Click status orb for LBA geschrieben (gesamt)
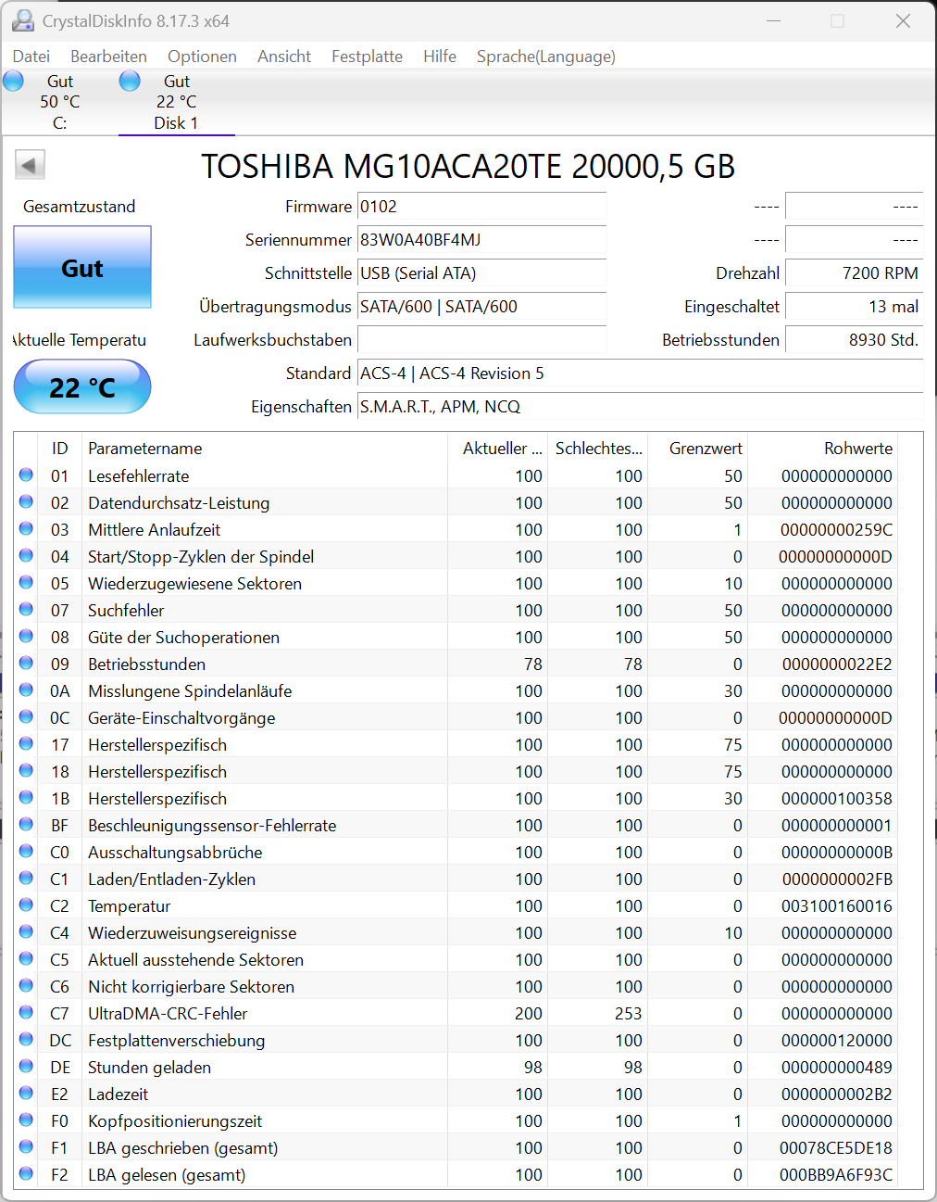Screen dimensions: 937x1202 point(26,1146)
